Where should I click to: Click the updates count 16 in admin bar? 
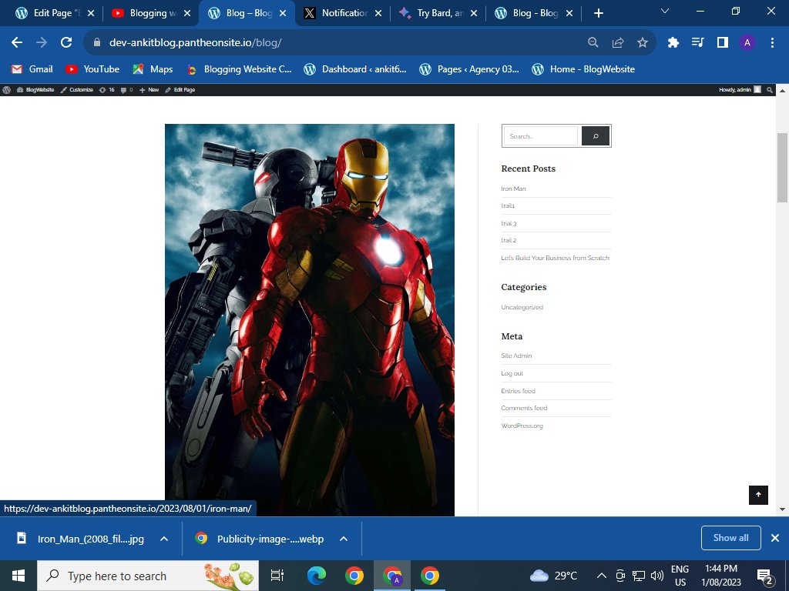click(x=107, y=90)
